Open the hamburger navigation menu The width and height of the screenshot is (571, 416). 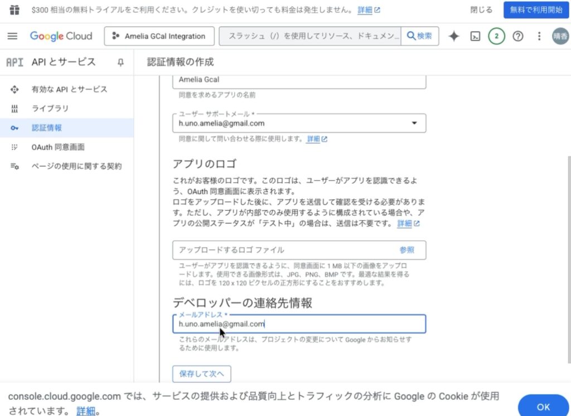pyautogui.click(x=12, y=36)
